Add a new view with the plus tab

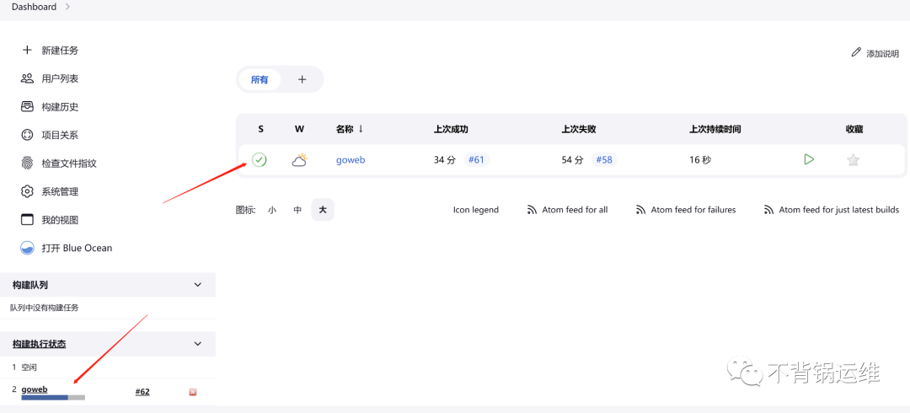coord(302,79)
